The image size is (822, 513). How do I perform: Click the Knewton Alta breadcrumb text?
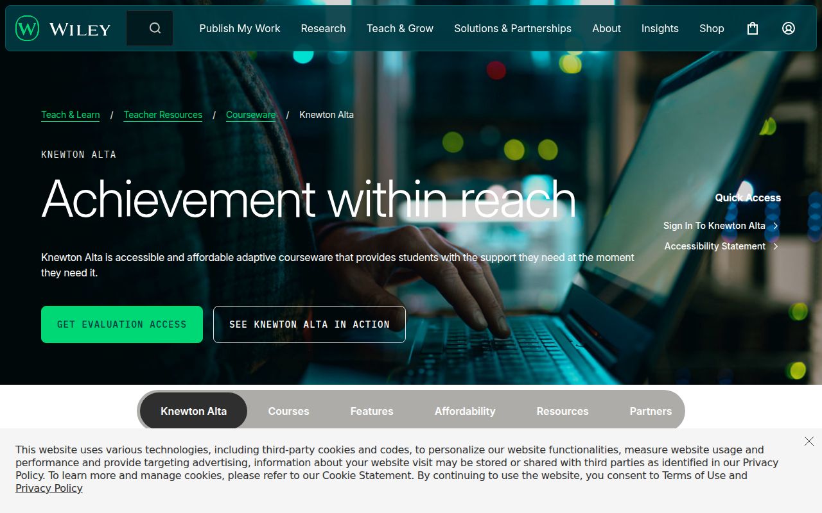click(x=326, y=115)
